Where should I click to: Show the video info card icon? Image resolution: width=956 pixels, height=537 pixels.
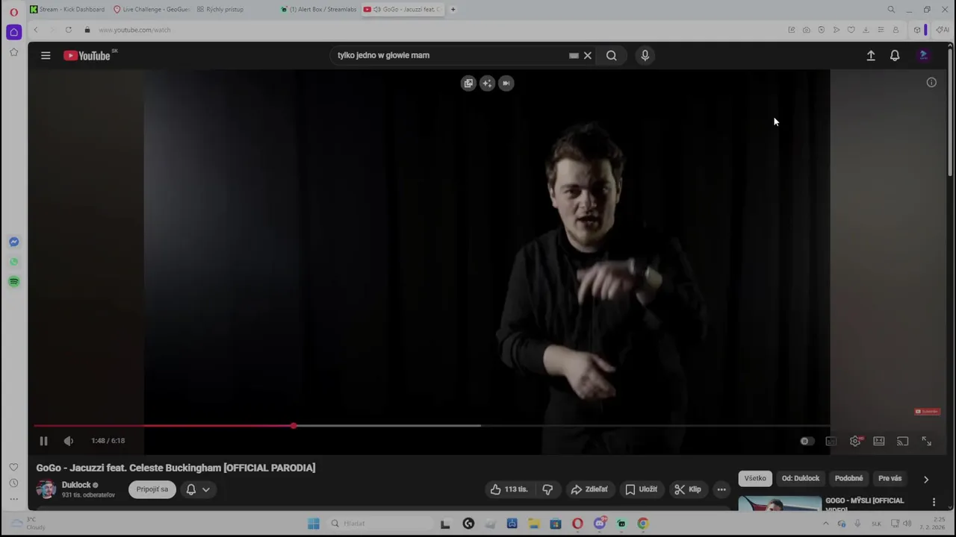click(x=931, y=83)
